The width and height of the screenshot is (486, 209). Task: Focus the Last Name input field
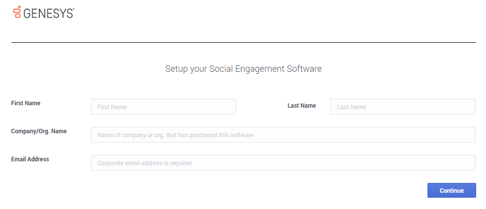point(403,107)
